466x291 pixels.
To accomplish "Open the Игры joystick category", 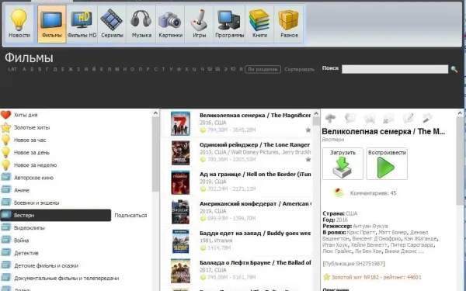I will click(199, 24).
